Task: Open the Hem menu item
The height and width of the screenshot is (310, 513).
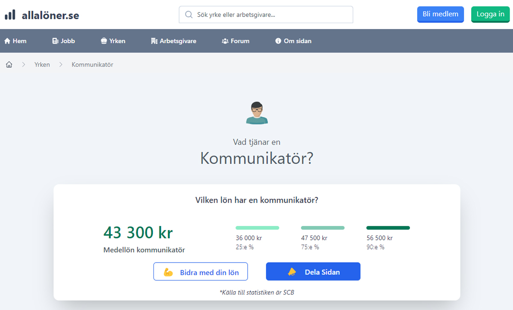Action: (x=15, y=41)
